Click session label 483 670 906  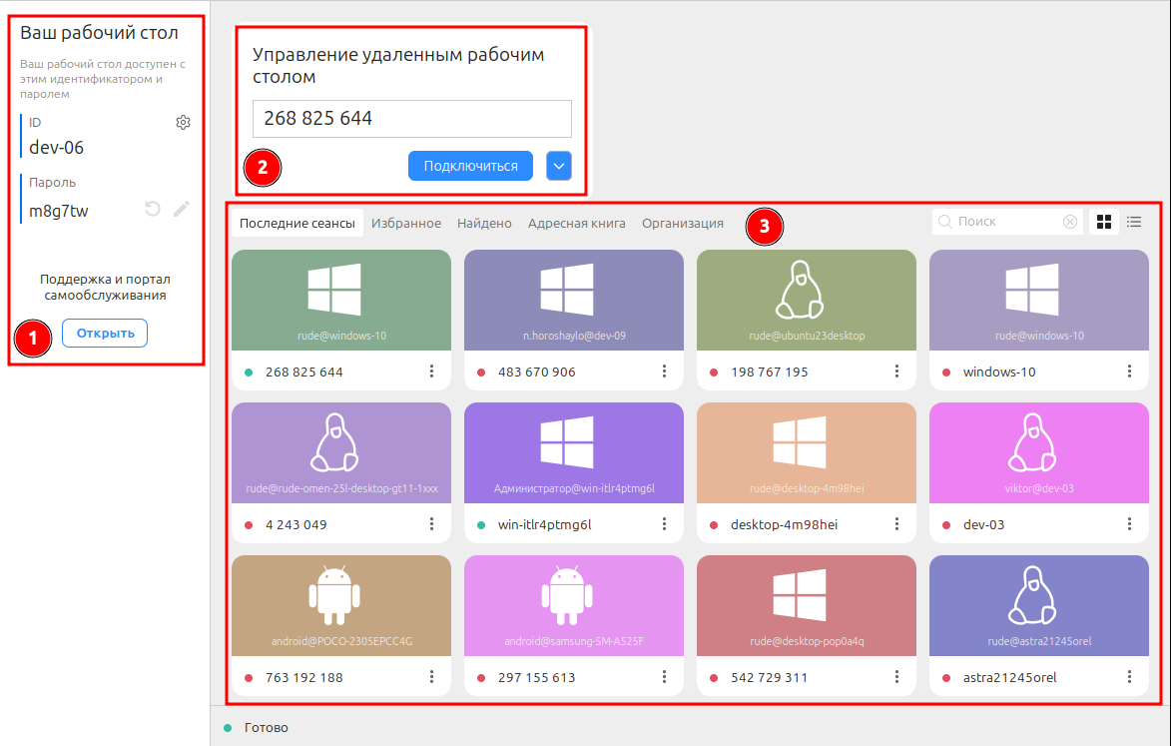tap(537, 372)
